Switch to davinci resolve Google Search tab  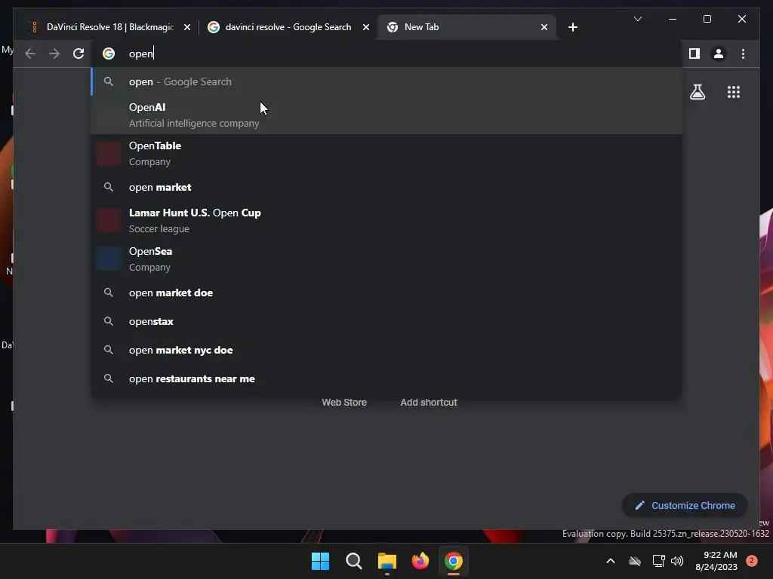[x=288, y=27]
